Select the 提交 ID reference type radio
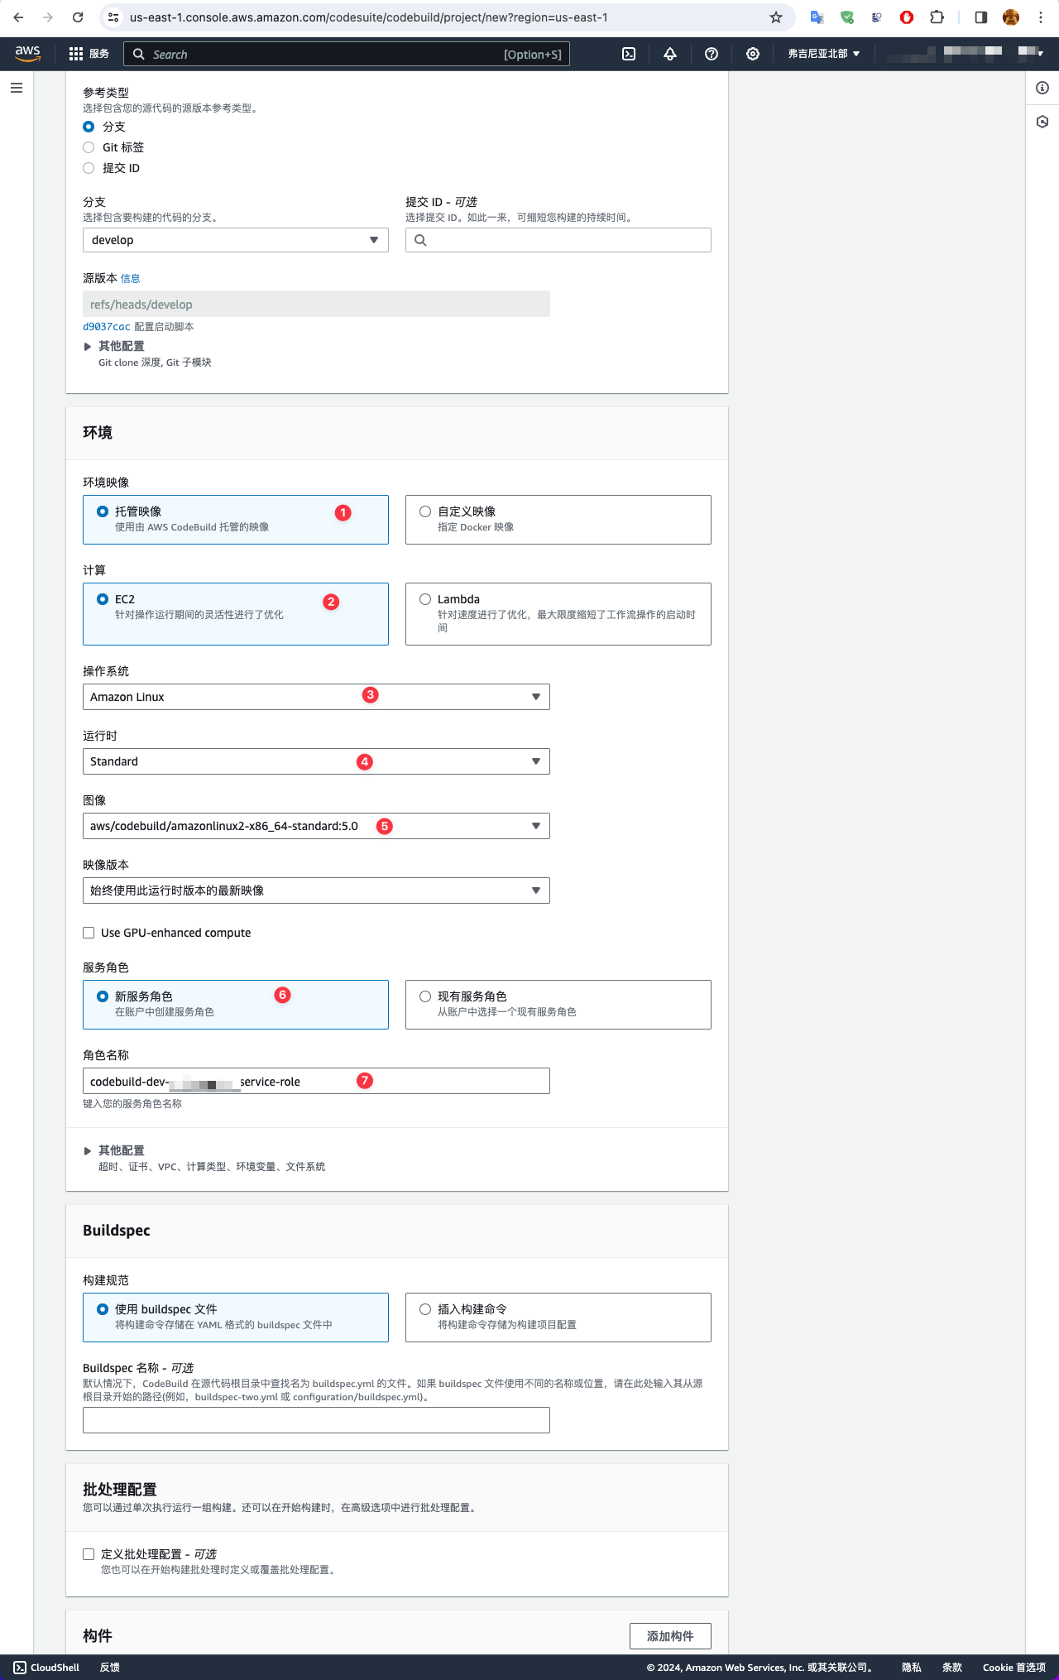1059x1680 pixels. (89, 168)
